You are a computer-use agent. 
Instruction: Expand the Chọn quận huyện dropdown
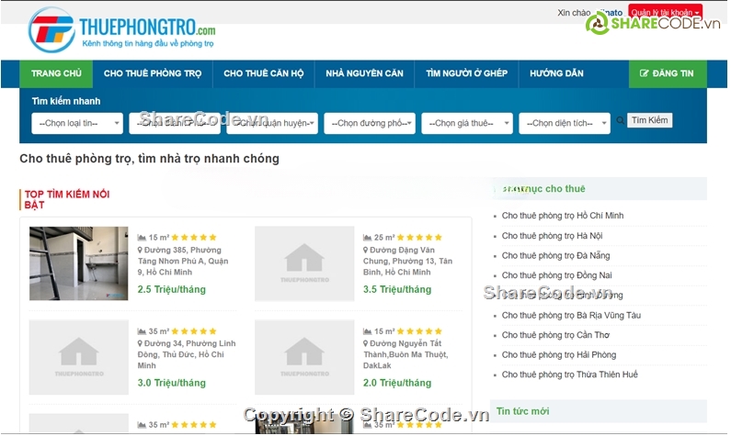pos(272,123)
